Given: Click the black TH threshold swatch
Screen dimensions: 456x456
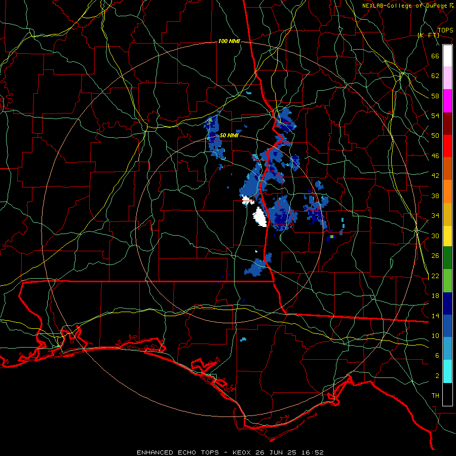Looking at the screenshot, I should pos(447,394).
